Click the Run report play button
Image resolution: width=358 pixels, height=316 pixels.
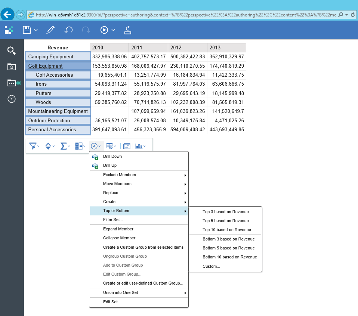click(103, 30)
